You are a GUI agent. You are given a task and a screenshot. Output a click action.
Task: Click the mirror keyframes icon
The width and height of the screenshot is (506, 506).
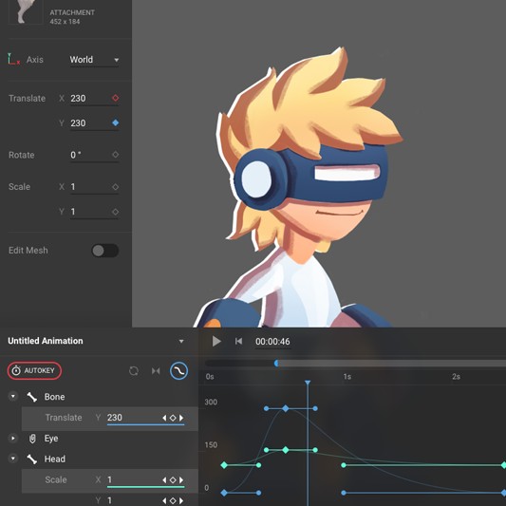[156, 371]
